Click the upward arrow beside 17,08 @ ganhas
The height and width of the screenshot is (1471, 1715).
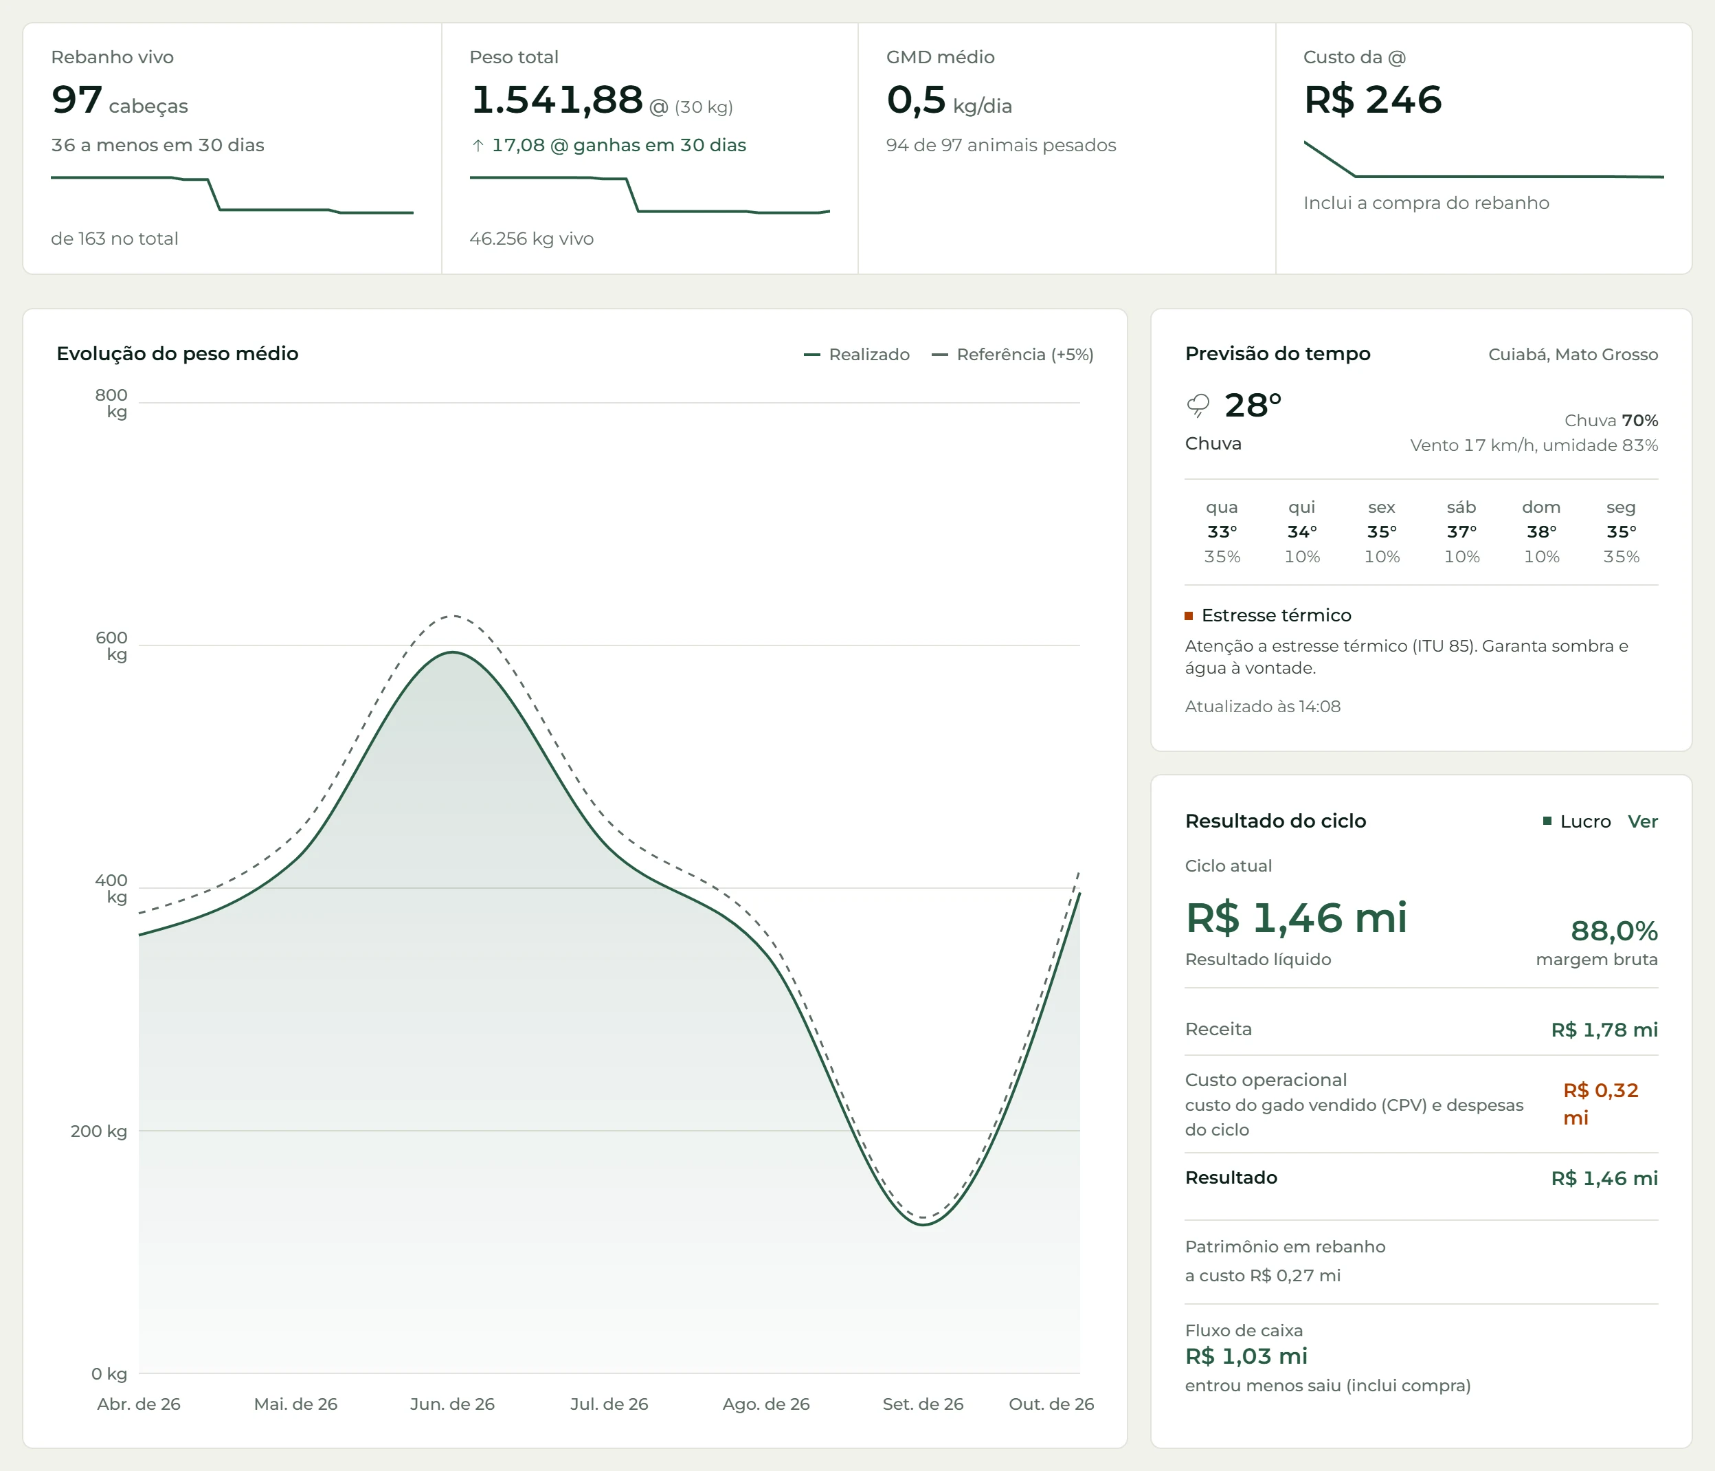pyautogui.click(x=478, y=146)
